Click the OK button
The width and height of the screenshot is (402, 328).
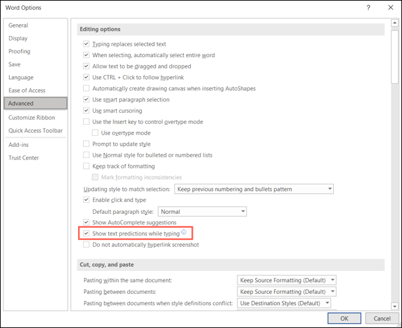point(345,318)
